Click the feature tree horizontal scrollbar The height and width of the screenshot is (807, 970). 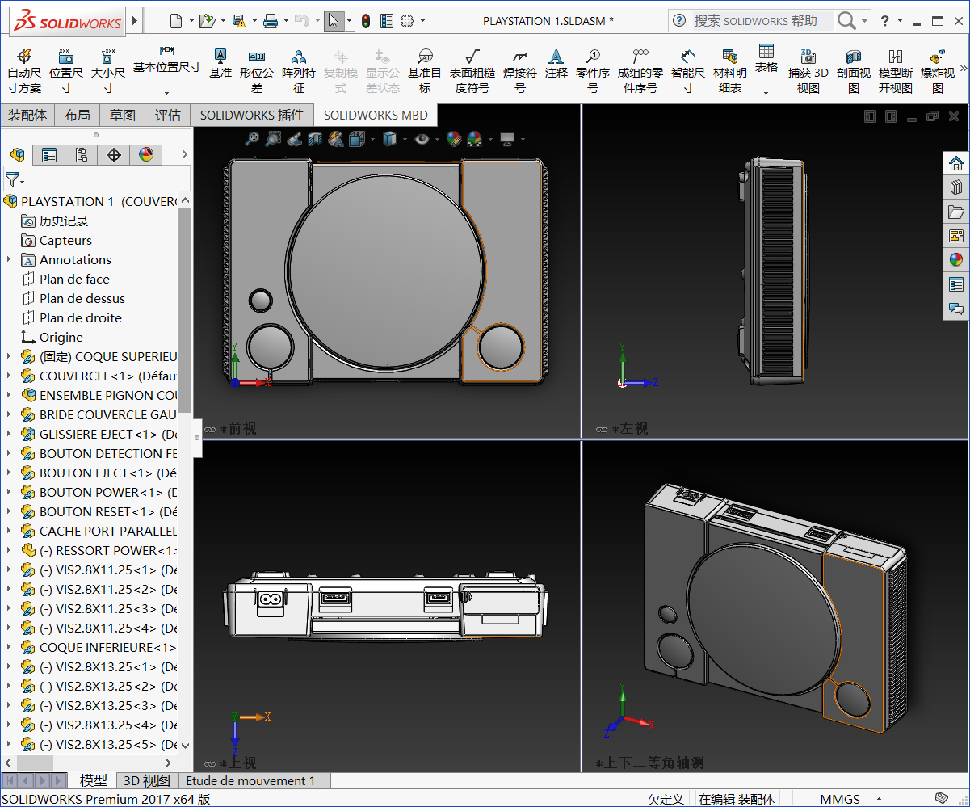35,763
